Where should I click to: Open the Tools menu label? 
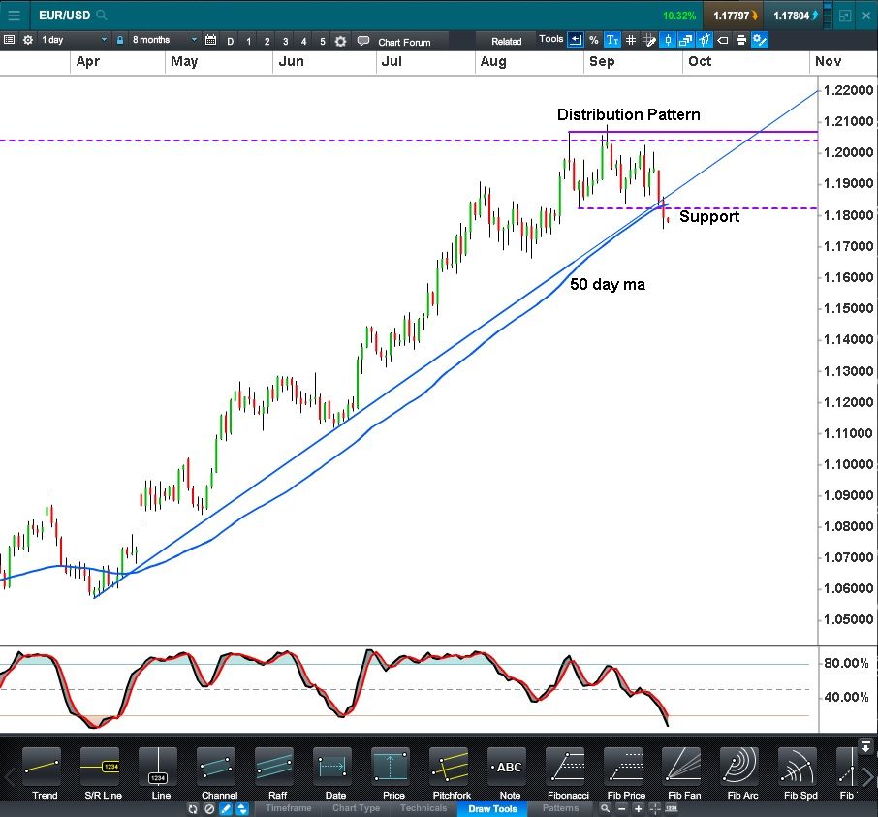pyautogui.click(x=551, y=39)
